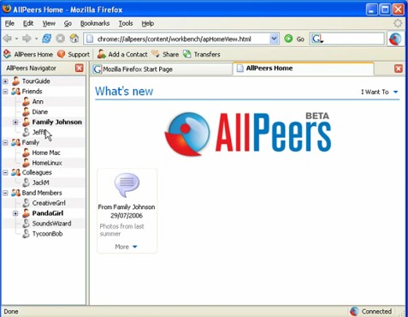Open the I Want To dropdown
This screenshot has height=317, width=408.
(x=380, y=92)
